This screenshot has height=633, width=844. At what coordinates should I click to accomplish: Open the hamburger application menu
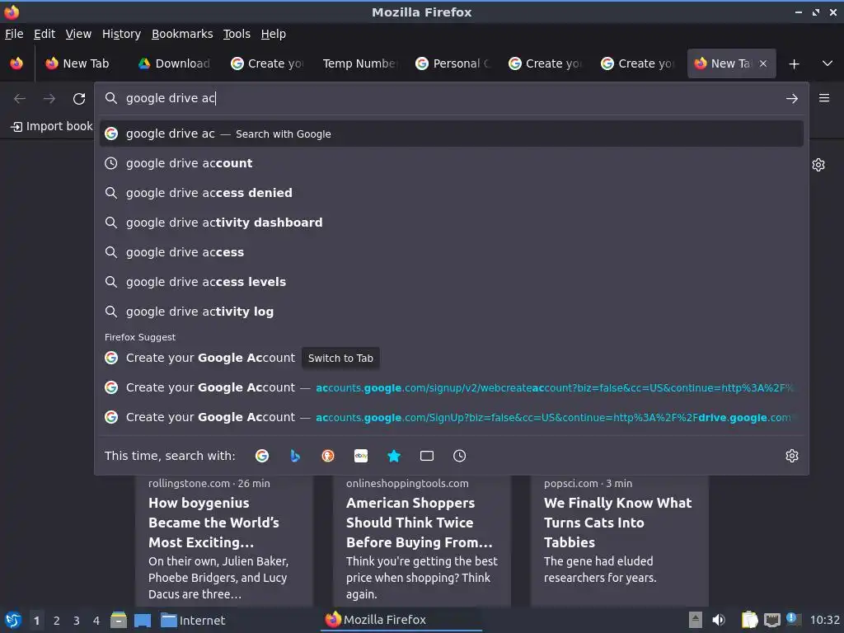coord(824,98)
